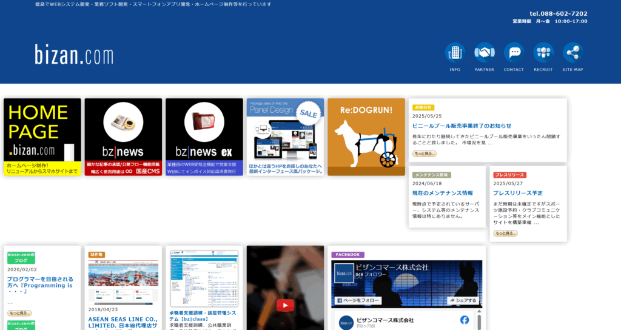Click the お知らせ category tag
This screenshot has height=330, width=621.
coord(423,107)
